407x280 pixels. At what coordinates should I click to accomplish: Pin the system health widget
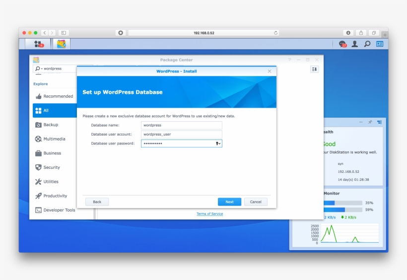370,122
